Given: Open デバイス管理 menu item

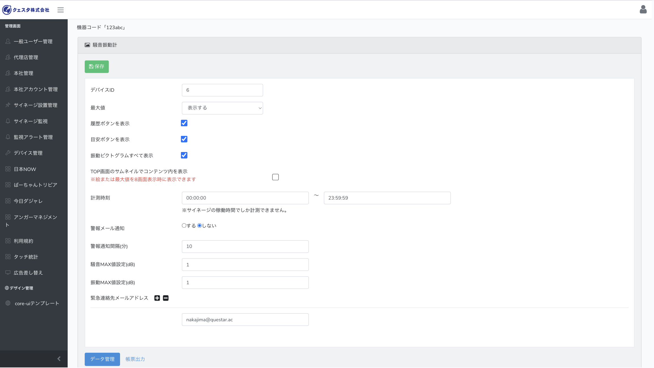Looking at the screenshot, I should [34, 153].
